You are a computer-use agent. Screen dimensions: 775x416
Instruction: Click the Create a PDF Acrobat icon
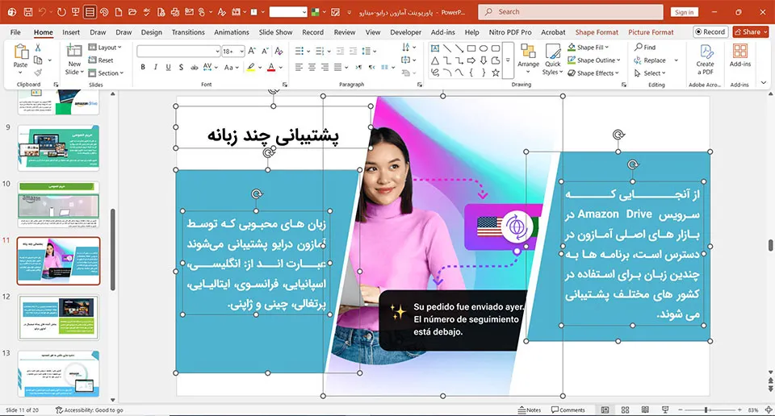[706, 59]
